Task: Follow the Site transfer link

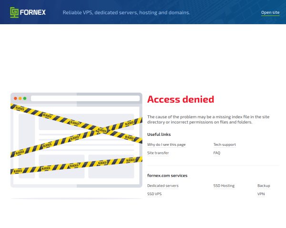Action: pos(158,153)
